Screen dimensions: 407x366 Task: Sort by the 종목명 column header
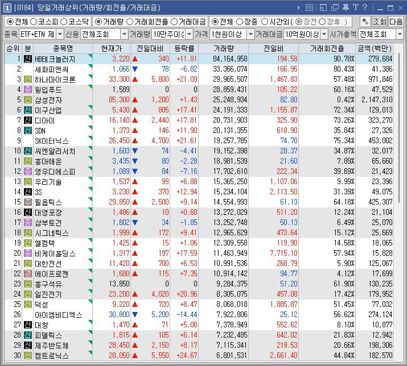(x=63, y=48)
